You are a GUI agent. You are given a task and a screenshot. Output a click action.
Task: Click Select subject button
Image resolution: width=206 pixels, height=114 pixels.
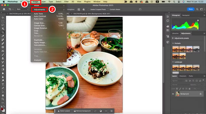click(x=64, y=111)
